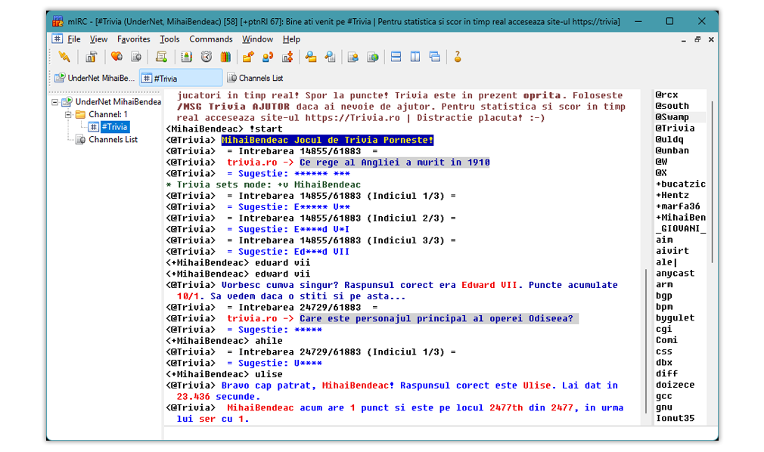Open Favorites heart icon in toolbar
This screenshot has width=764, height=452.
116,57
